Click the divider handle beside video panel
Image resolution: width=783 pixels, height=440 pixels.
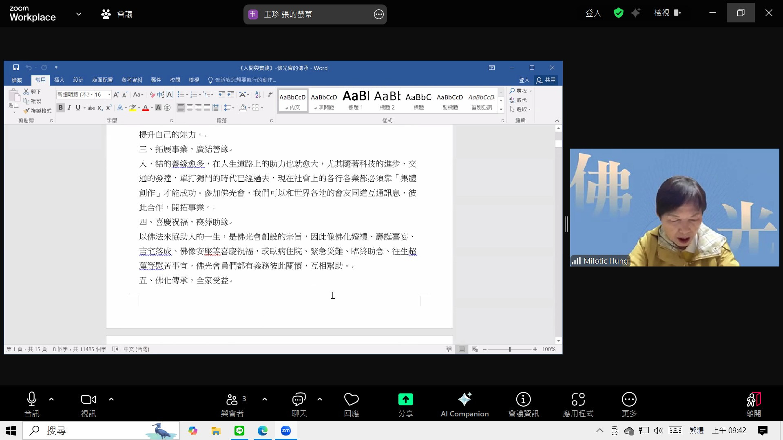tap(566, 224)
